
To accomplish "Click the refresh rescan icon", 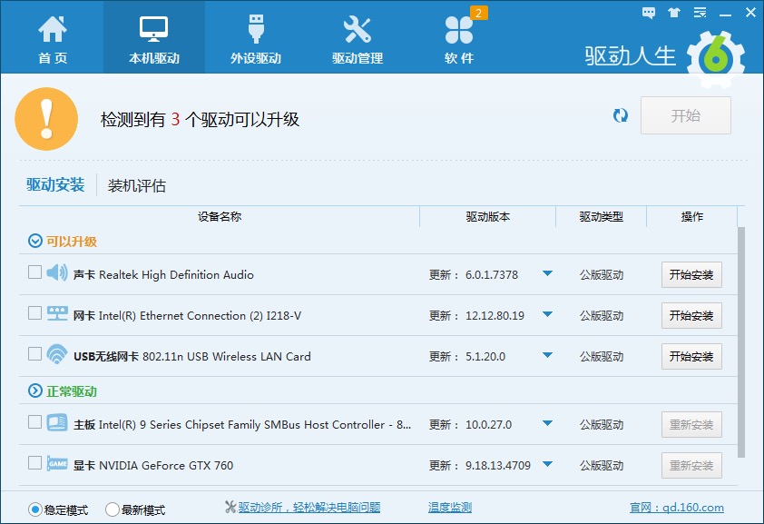I will (x=621, y=115).
